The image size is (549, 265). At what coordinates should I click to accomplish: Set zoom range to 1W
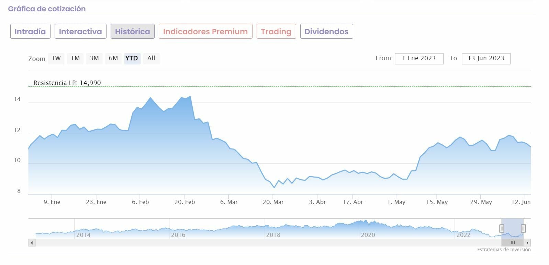pos(56,58)
